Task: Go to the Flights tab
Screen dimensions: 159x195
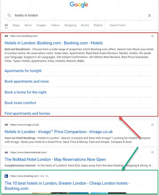Action: tap(98, 25)
